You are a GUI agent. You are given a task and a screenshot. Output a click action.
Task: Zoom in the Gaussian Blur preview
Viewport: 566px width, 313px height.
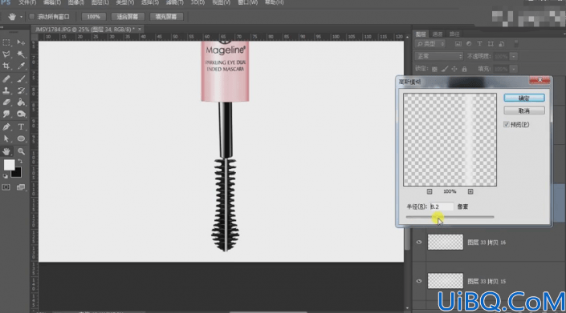(470, 192)
